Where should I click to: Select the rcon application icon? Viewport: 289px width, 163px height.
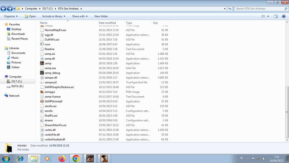point(42,44)
